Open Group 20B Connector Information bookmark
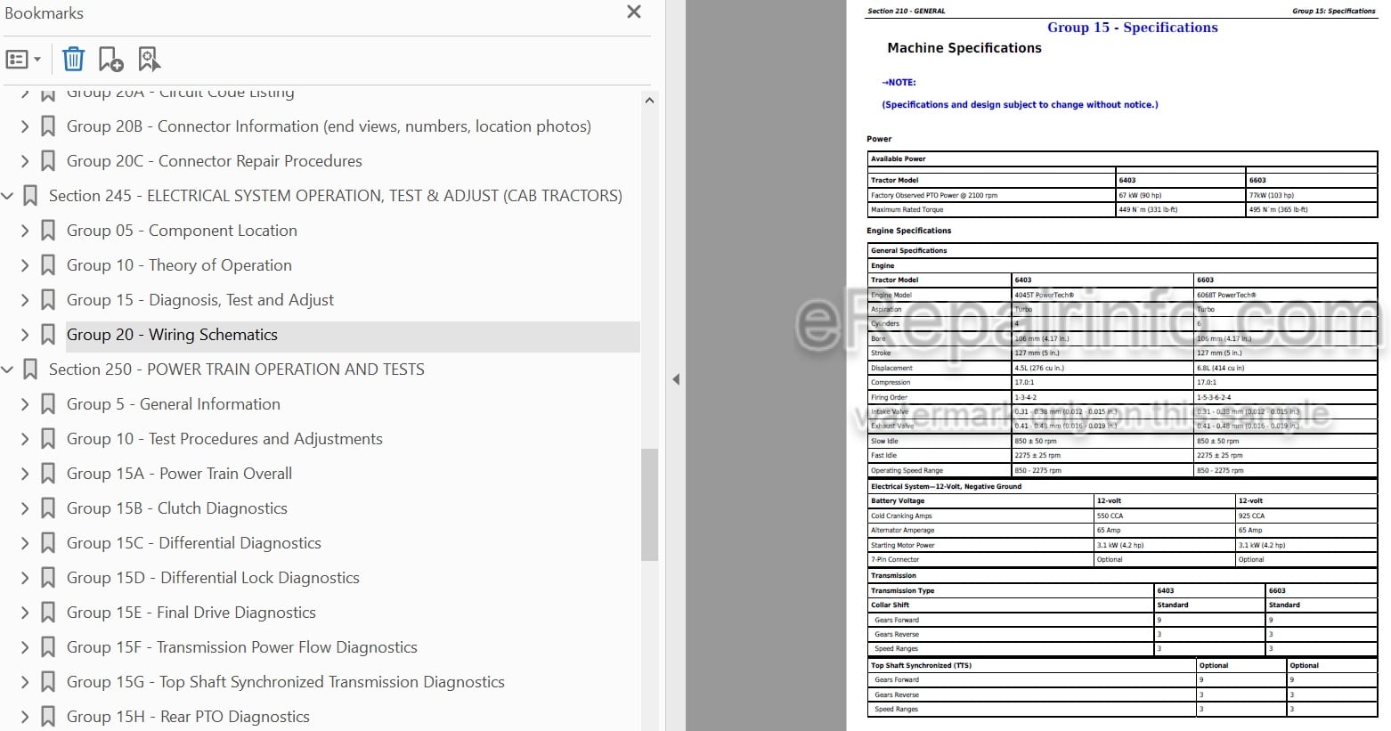The height and width of the screenshot is (731, 1391). tap(329, 126)
